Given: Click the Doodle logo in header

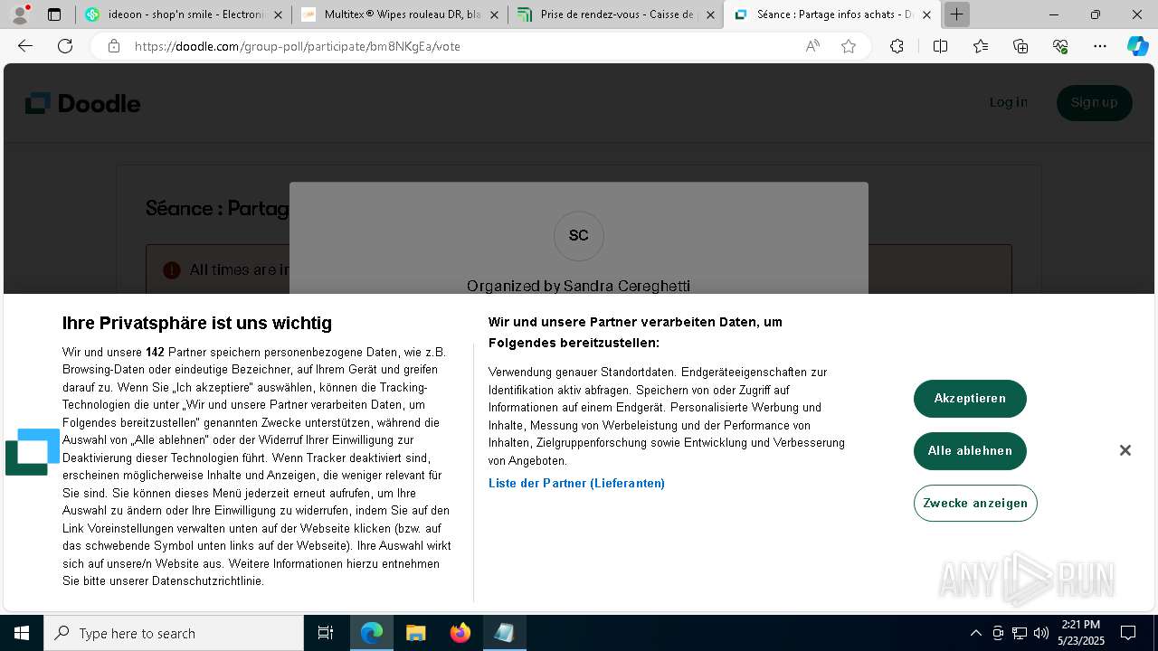Looking at the screenshot, I should pyautogui.click(x=82, y=103).
